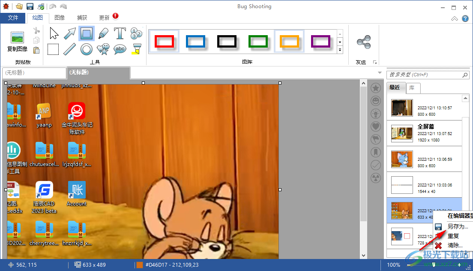Click the undo arrow icon

click(53, 6)
